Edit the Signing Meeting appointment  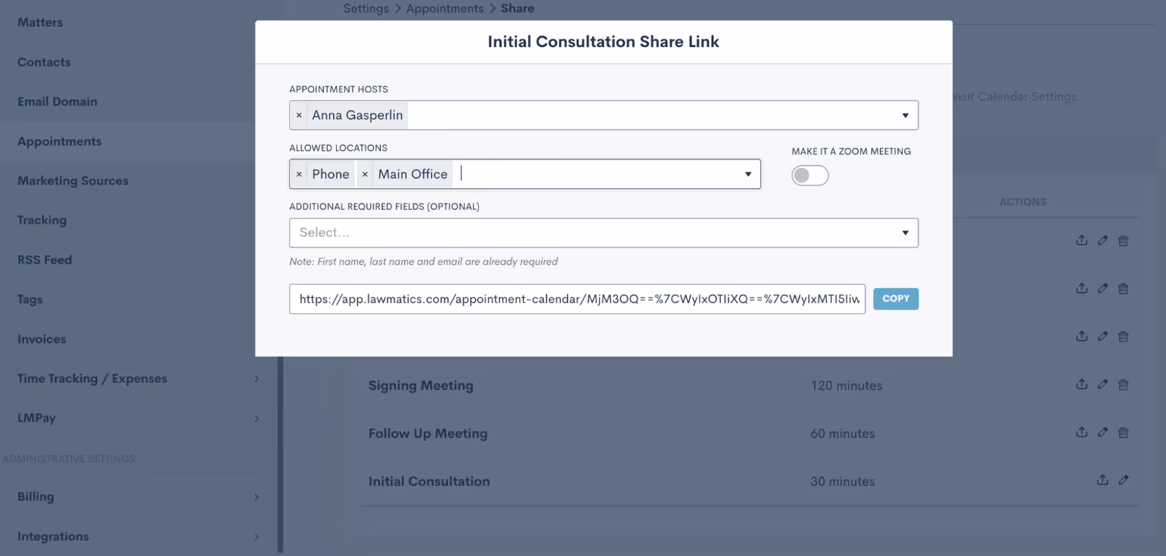[1102, 384]
